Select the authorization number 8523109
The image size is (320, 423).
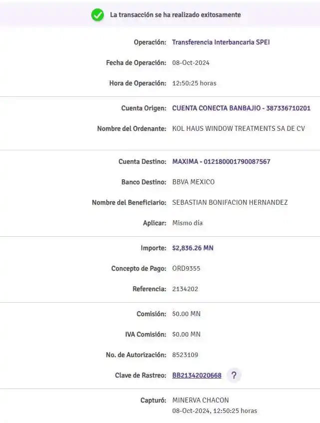[185, 355]
